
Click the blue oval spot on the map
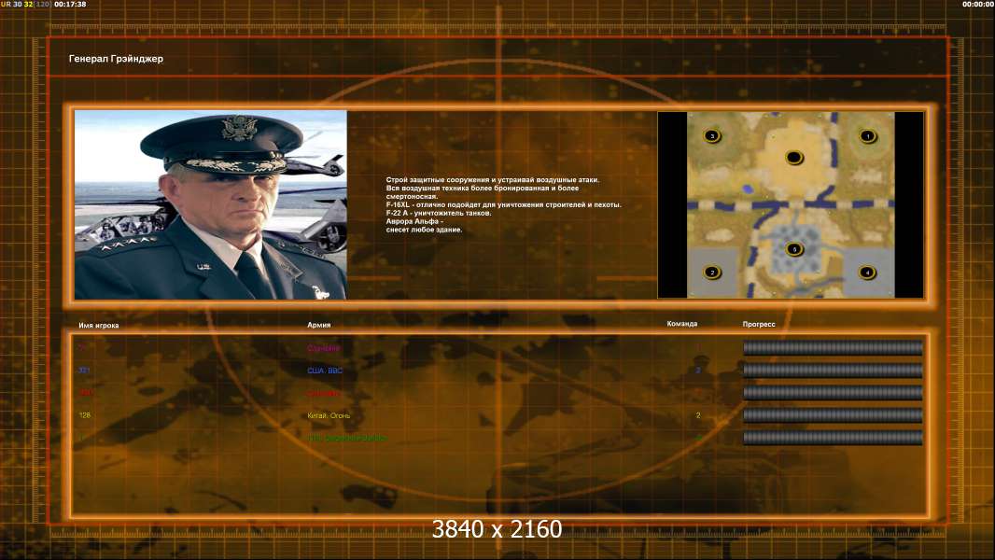click(749, 189)
